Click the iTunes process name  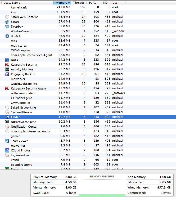point(15,36)
